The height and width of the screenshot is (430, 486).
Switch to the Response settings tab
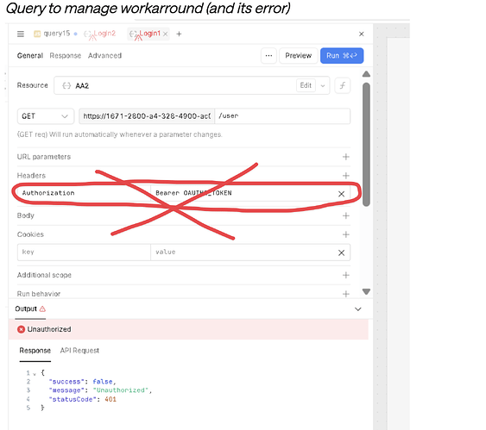66,56
